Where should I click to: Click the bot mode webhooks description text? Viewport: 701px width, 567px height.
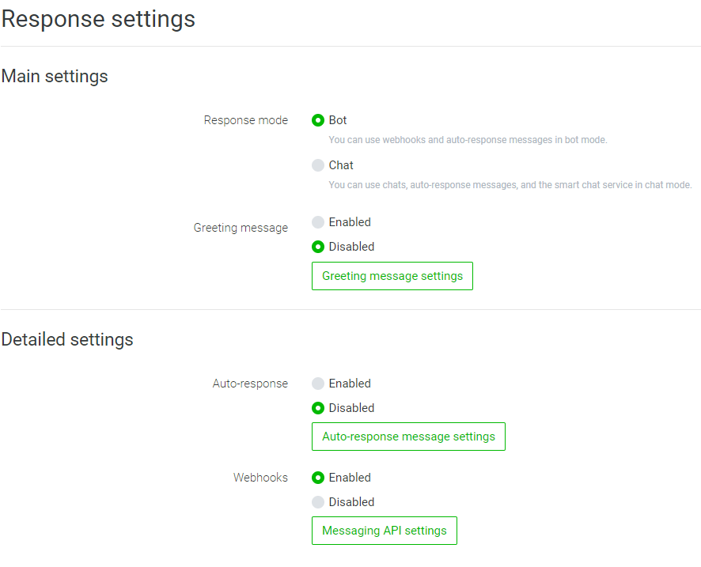pyautogui.click(x=468, y=140)
